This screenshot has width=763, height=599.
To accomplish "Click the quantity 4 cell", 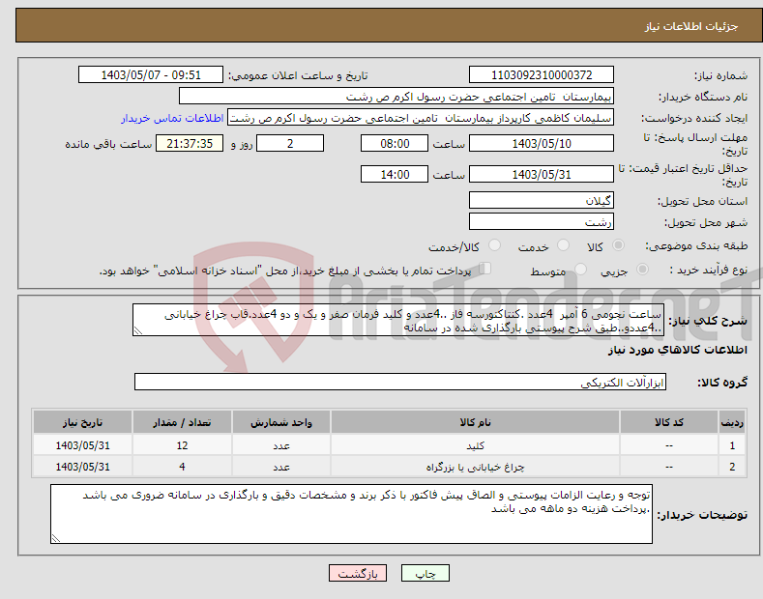I will 182,467.
